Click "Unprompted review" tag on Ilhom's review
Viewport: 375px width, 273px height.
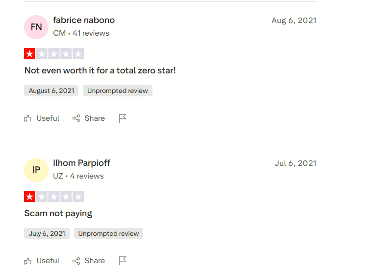click(x=108, y=233)
